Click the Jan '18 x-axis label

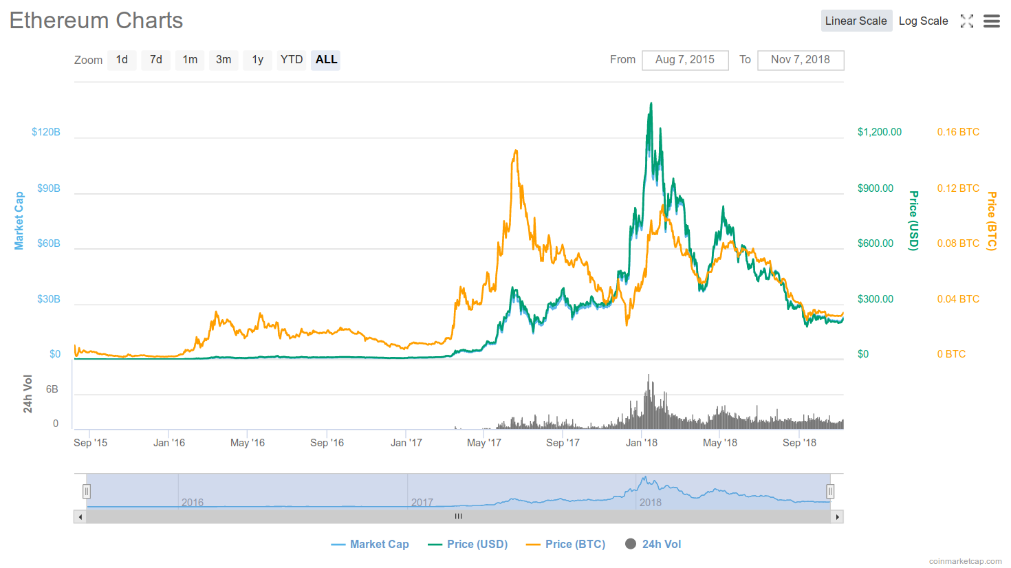642,443
